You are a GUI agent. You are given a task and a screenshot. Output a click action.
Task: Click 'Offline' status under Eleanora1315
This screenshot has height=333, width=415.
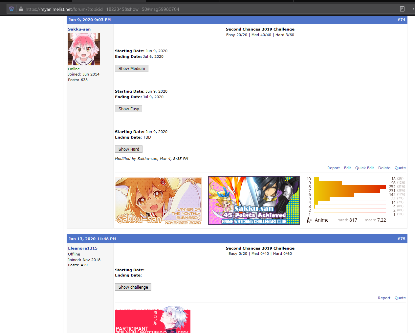click(74, 254)
